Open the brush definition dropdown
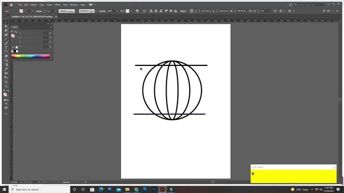The height and width of the screenshot is (193, 344). (x=96, y=11)
